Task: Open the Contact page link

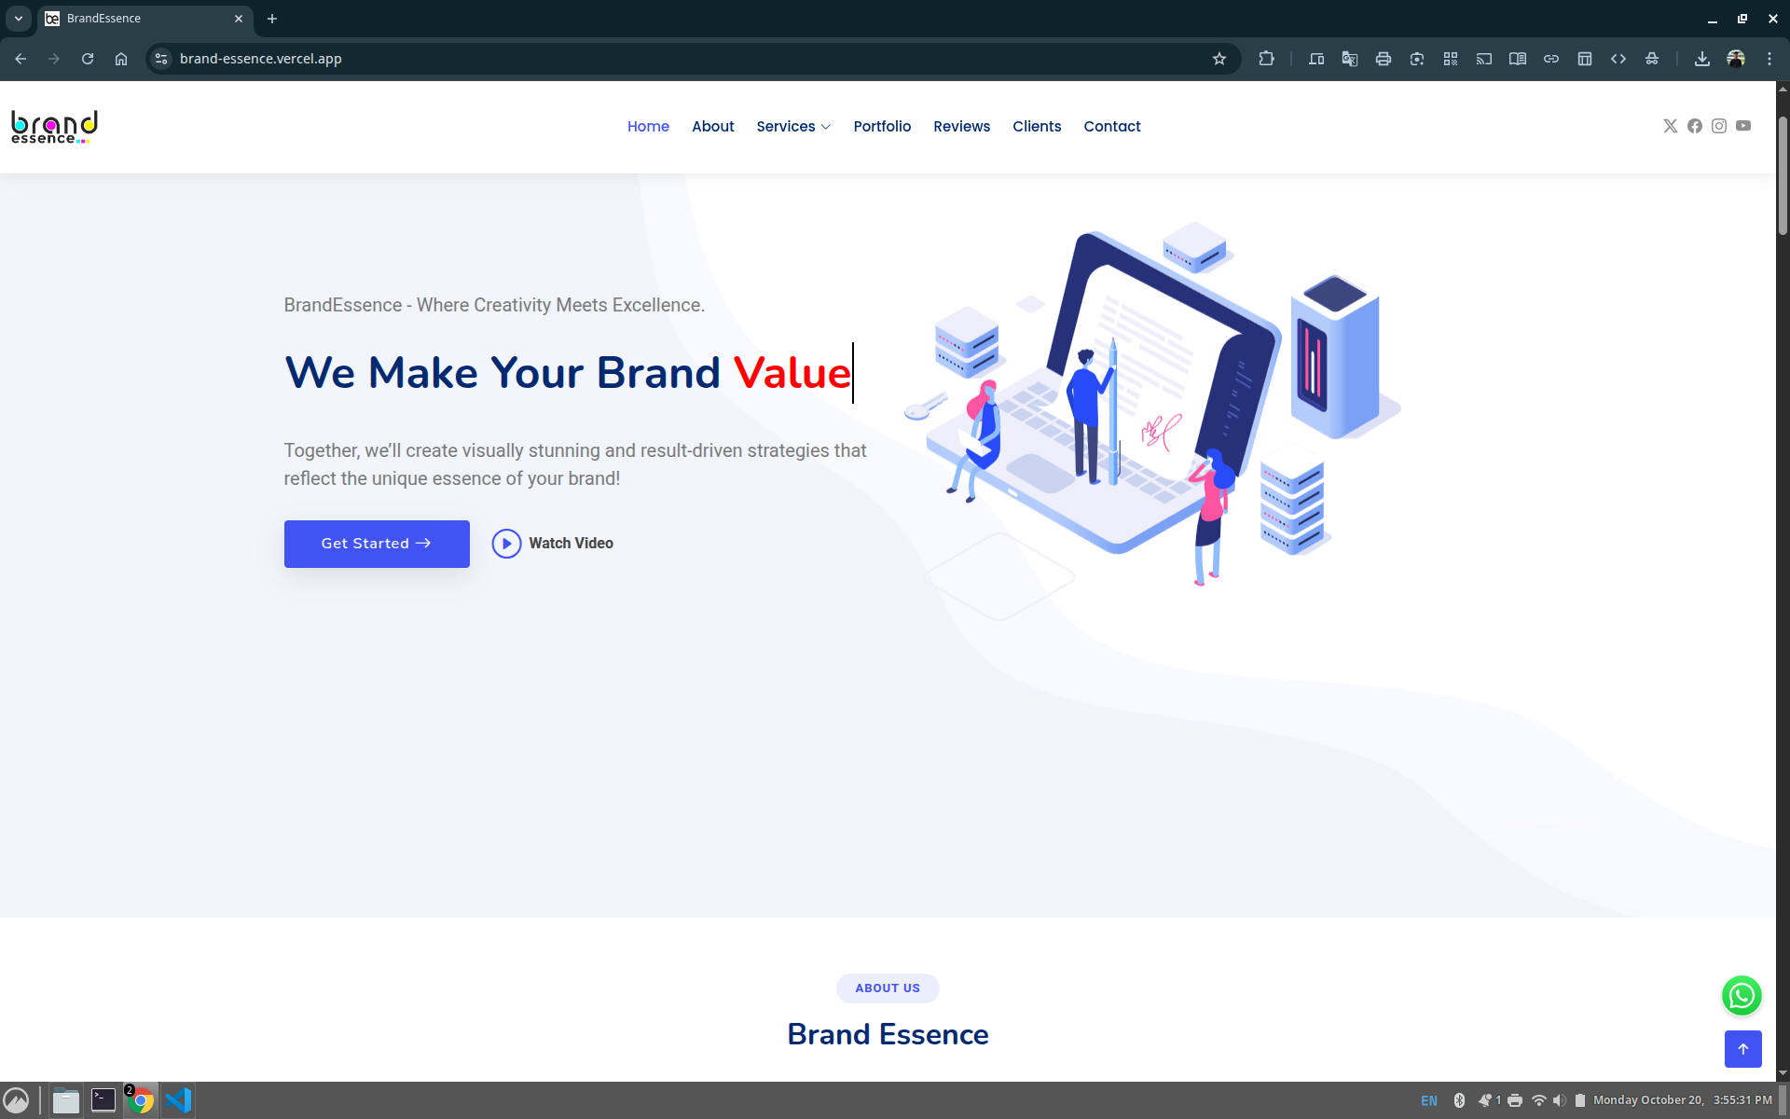Action: (1111, 127)
